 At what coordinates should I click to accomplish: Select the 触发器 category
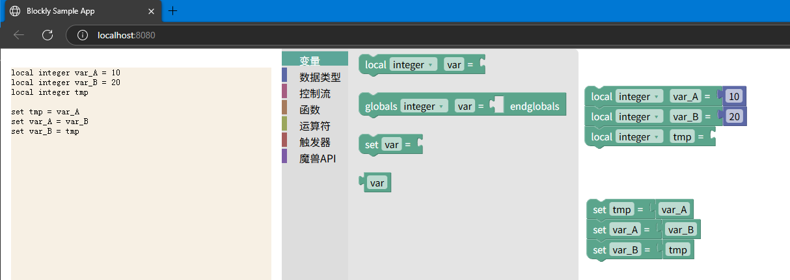(315, 142)
